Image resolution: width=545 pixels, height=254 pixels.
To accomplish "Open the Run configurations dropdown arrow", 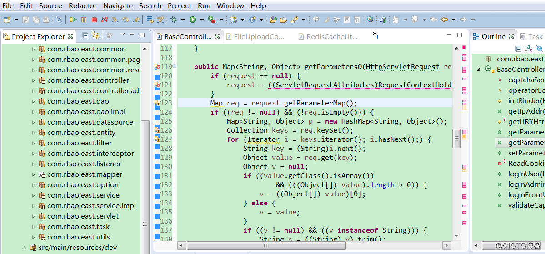I will tap(202, 20).
